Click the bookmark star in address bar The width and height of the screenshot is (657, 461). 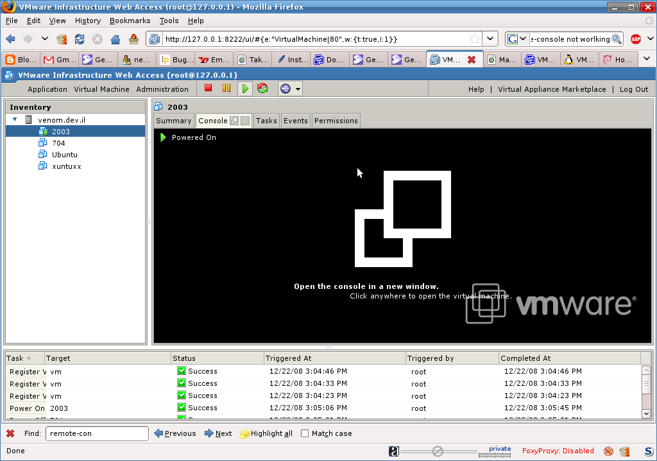coord(475,39)
